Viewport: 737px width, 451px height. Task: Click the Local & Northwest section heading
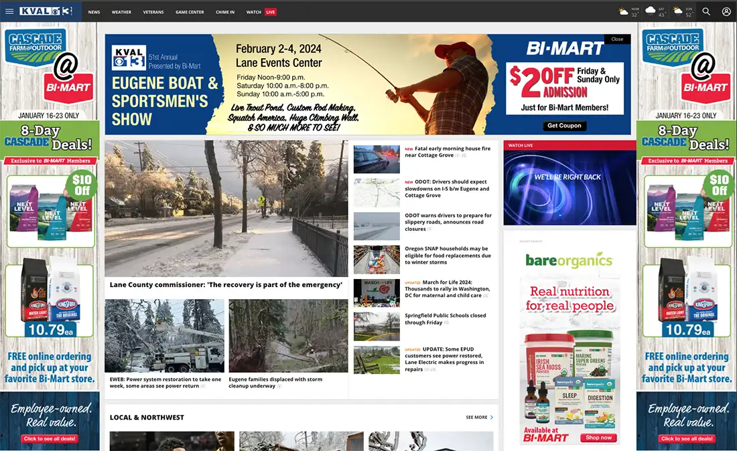pos(147,418)
